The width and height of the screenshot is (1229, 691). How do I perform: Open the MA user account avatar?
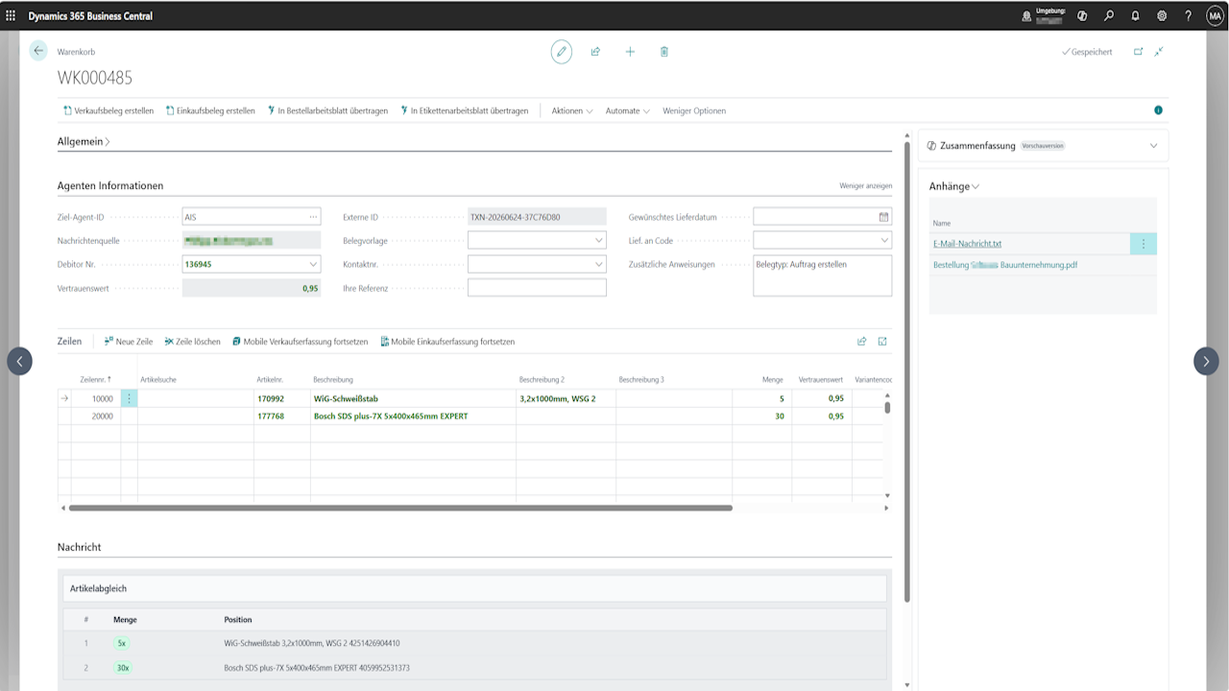pos(1215,15)
